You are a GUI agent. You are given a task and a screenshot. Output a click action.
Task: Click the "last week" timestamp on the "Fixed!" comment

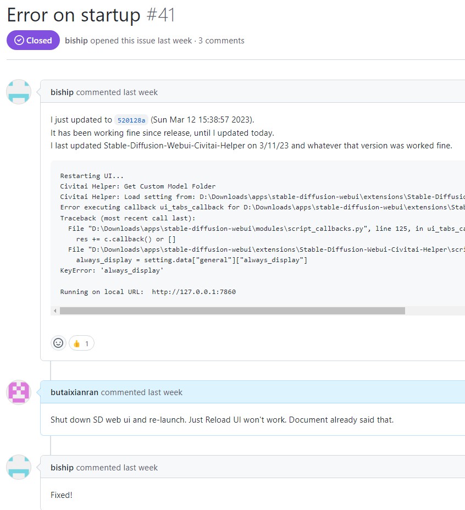pyautogui.click(x=140, y=468)
